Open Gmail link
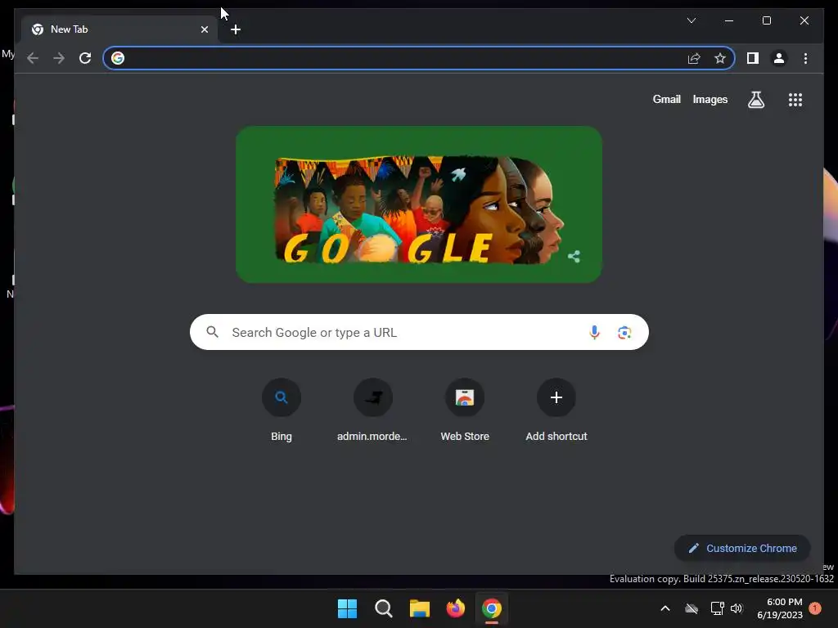Screen dimensions: 838x628 666,99
